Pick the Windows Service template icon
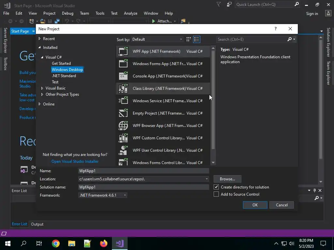The image size is (334, 250). point(123,101)
